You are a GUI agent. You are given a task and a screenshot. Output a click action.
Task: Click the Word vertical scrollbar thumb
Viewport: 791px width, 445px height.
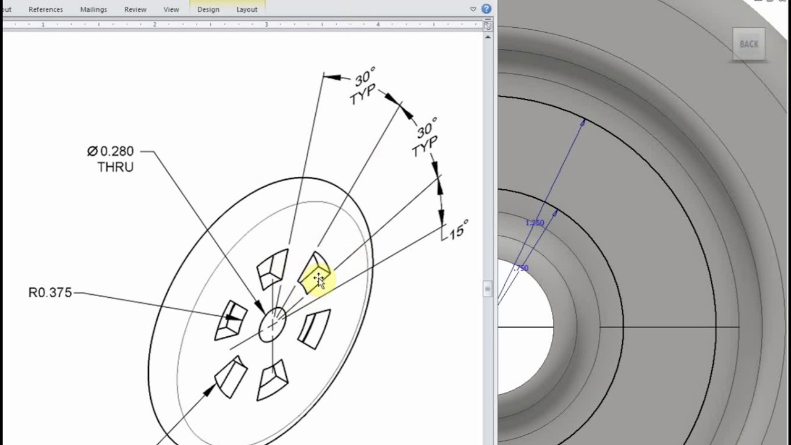(488, 289)
